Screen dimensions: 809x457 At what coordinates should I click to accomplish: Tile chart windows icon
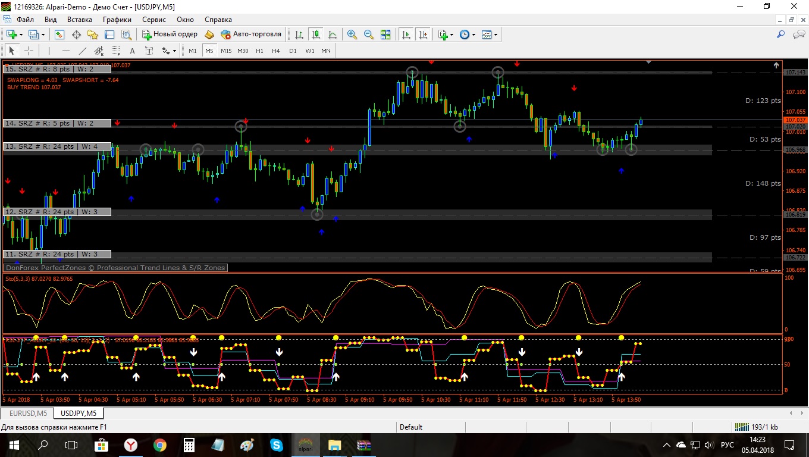pyautogui.click(x=385, y=35)
